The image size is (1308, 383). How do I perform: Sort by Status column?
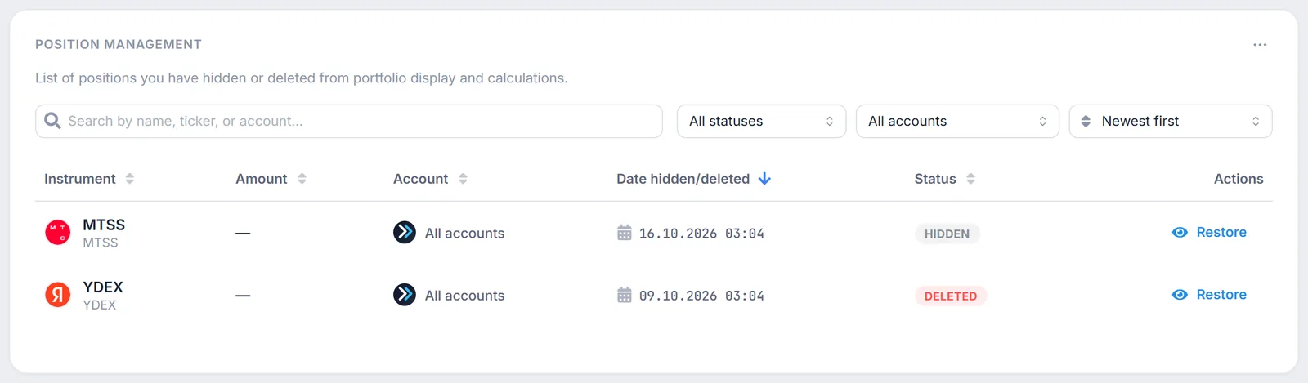click(x=944, y=179)
